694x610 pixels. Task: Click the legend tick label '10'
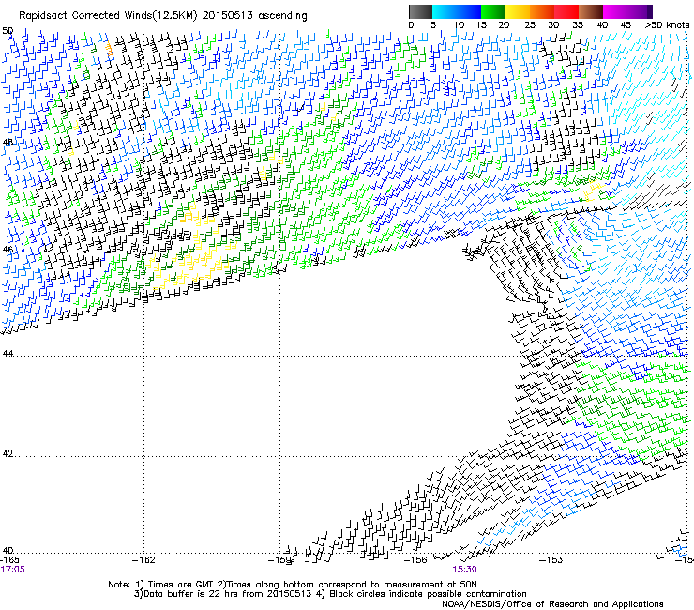point(459,25)
